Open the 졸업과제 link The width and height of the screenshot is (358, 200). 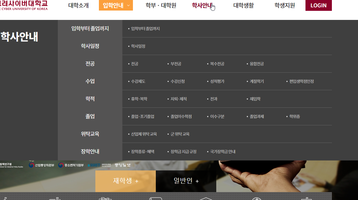(257, 117)
